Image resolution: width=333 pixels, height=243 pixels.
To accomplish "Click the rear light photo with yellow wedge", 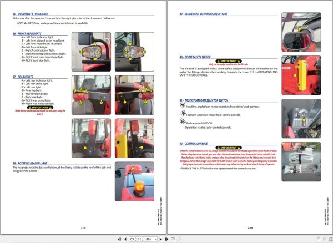I will click(x=134, y=138).
